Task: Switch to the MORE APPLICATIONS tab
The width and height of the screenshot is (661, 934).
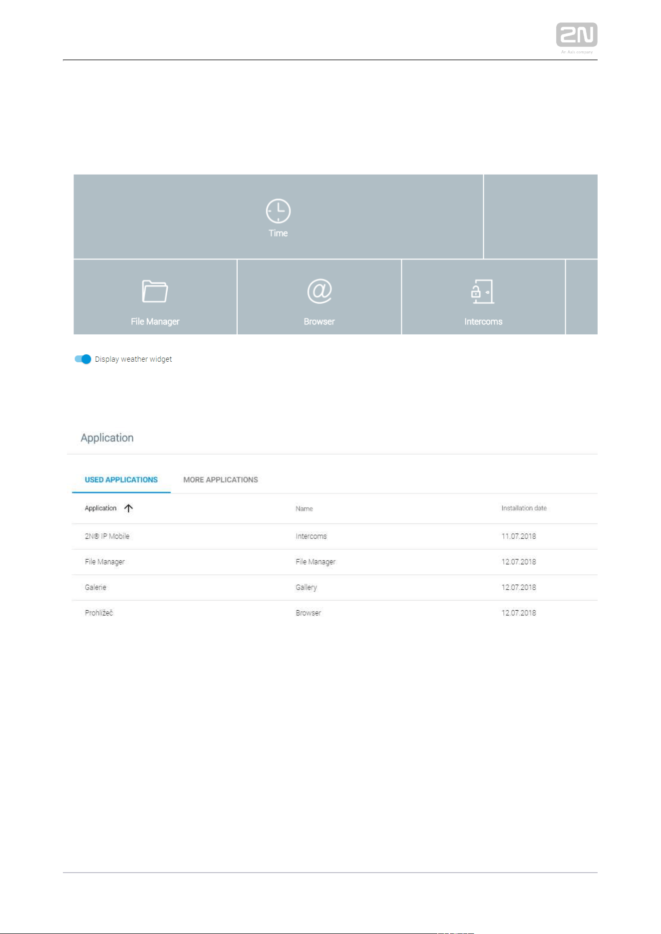Action: pos(221,479)
